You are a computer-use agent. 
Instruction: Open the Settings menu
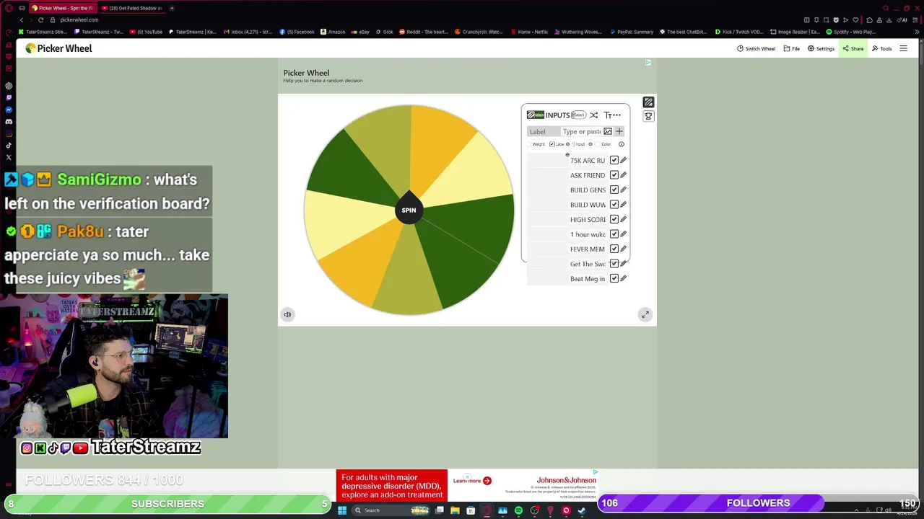[821, 48]
